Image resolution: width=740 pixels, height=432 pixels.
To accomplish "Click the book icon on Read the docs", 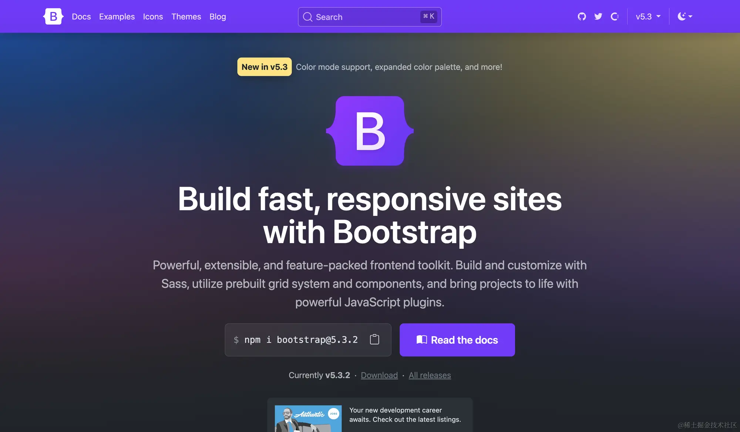I will (x=421, y=339).
